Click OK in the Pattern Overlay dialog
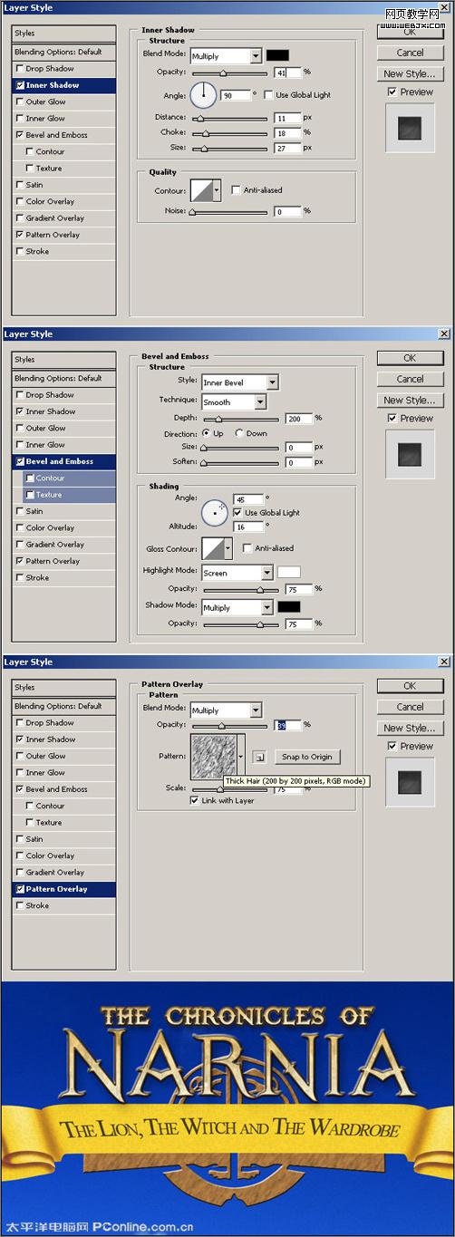Screen dimensions: 455x1237 (410, 686)
